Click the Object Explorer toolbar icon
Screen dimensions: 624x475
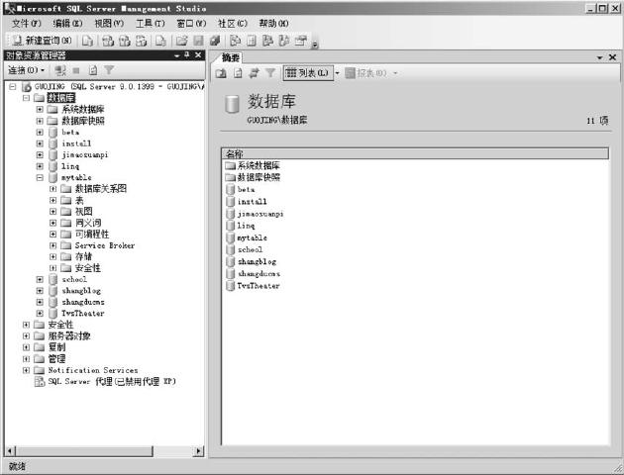[x=267, y=41]
